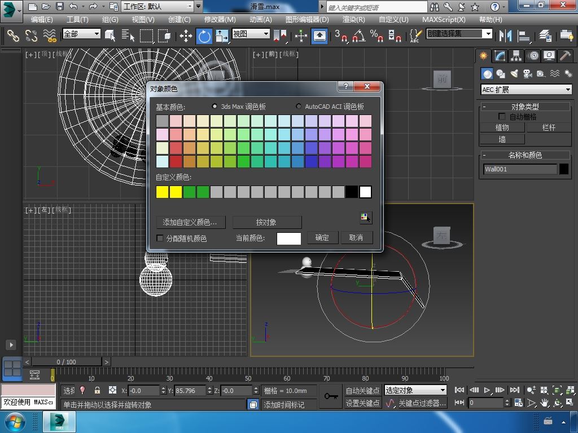Activate Bind to Space Warp tool
578x433 pixels.
point(50,36)
